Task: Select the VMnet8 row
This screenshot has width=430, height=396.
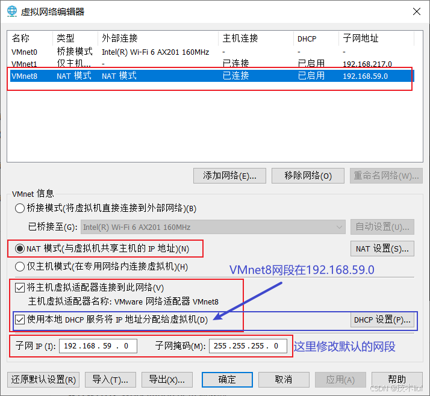Action: (212, 76)
